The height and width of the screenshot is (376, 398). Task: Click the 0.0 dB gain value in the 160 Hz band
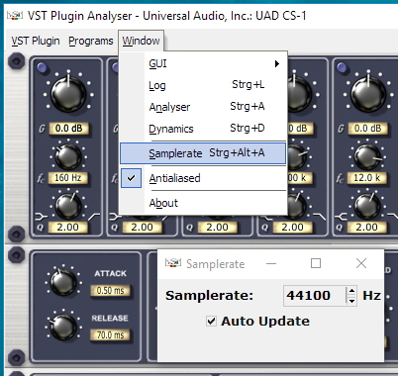click(x=68, y=129)
